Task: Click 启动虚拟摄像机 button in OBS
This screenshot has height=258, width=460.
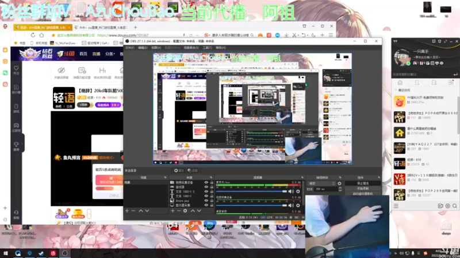Action: click(363, 194)
